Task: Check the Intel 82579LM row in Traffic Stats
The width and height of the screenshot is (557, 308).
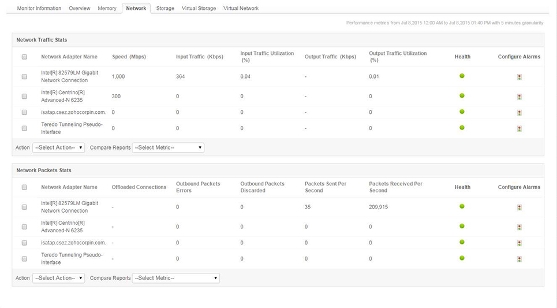Action: click(x=24, y=76)
